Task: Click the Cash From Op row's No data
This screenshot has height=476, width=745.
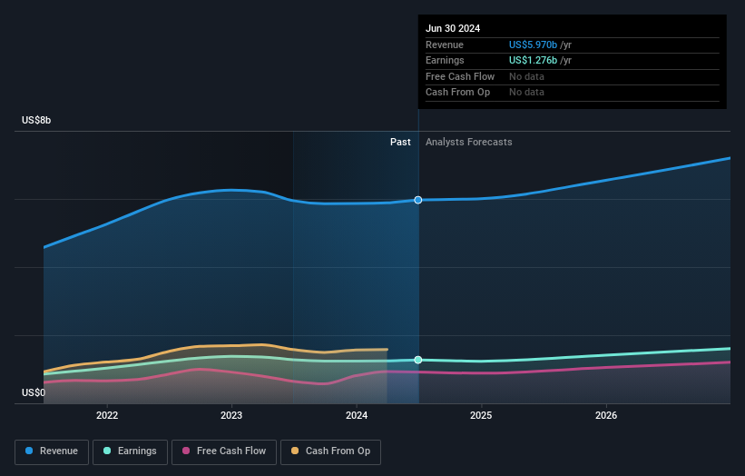Action: (x=526, y=93)
